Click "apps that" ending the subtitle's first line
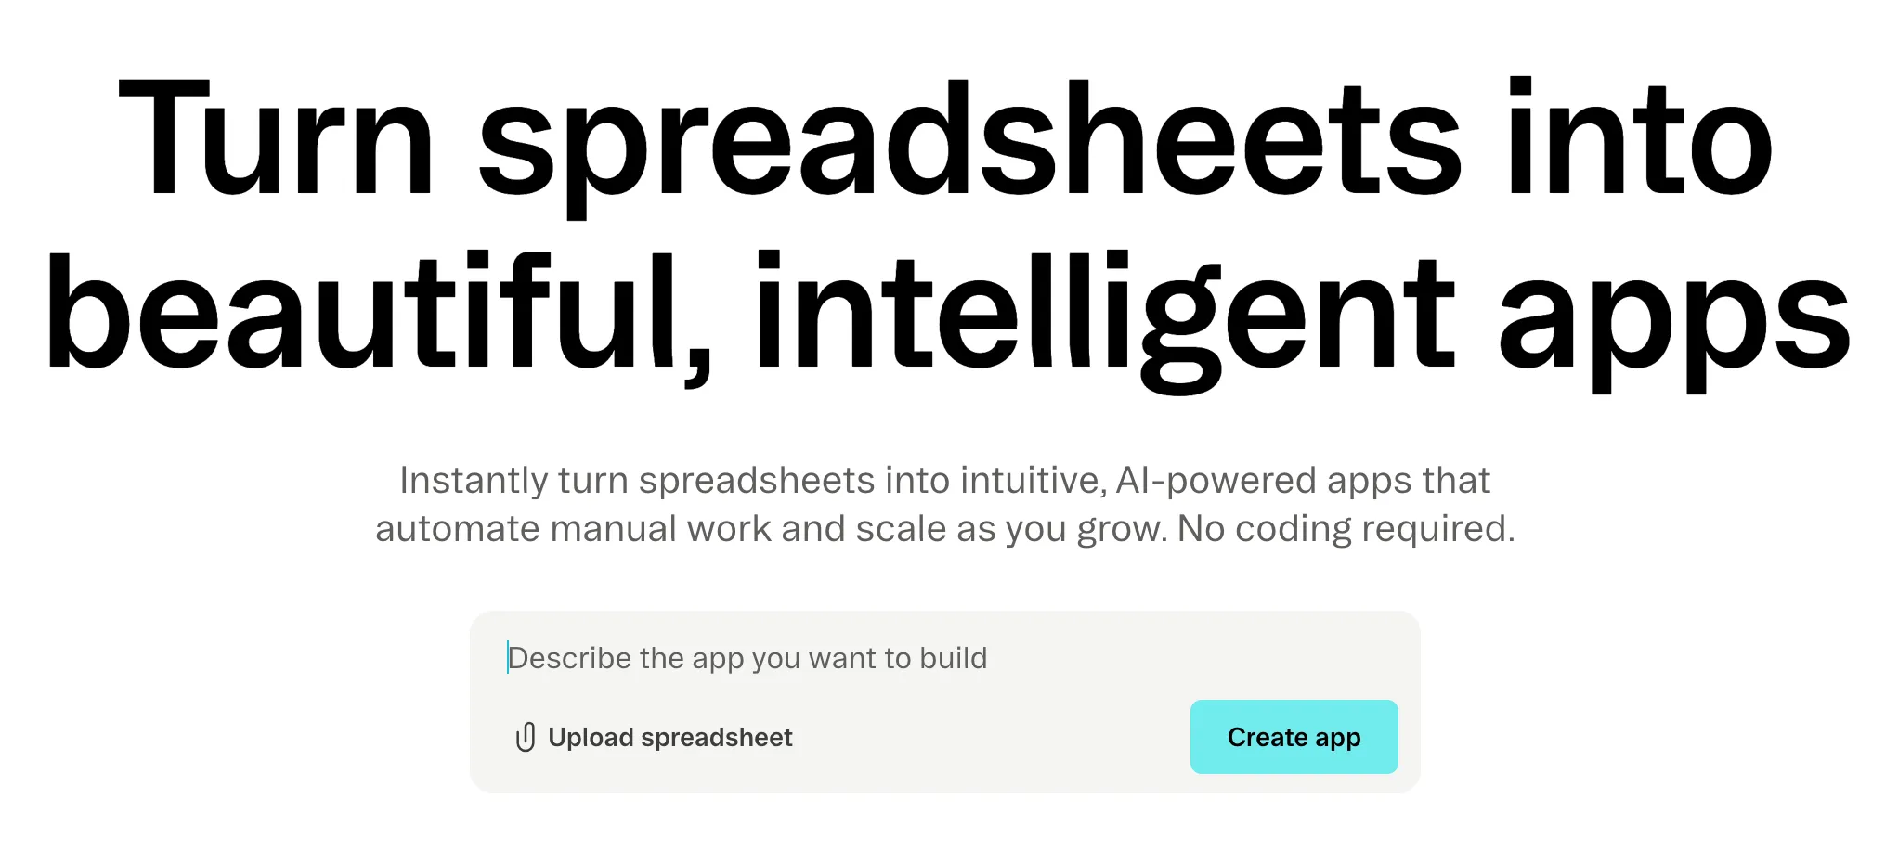This screenshot has width=1898, height=852. coord(1408,481)
